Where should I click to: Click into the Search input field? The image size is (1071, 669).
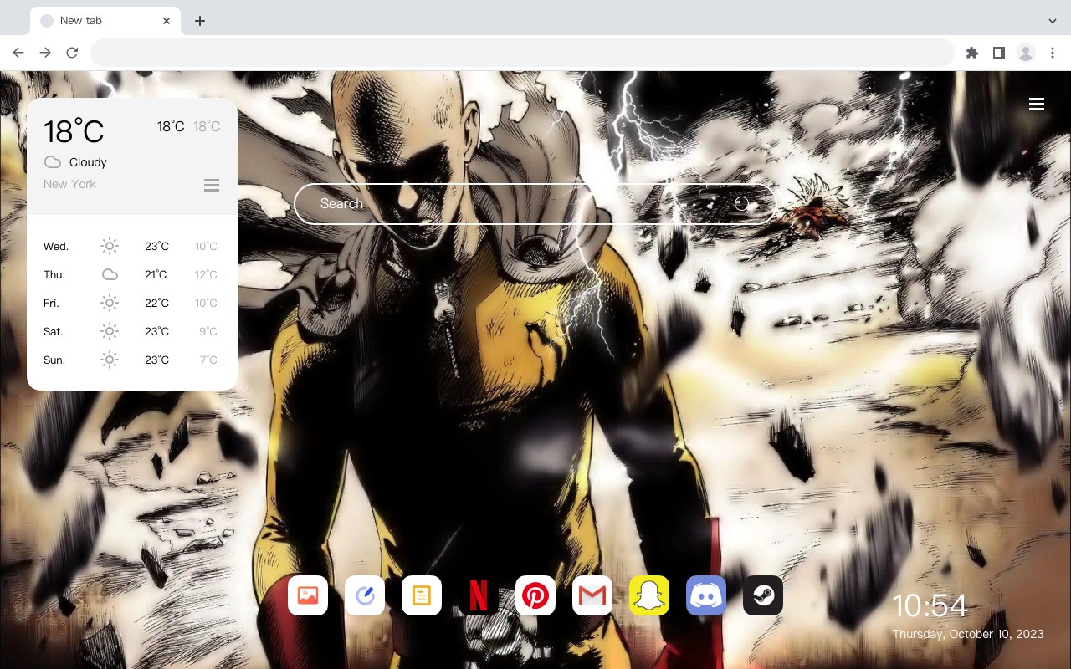535,203
